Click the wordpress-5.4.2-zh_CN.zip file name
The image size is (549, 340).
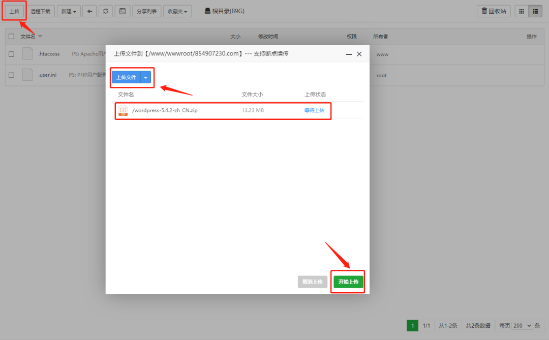pyautogui.click(x=165, y=110)
